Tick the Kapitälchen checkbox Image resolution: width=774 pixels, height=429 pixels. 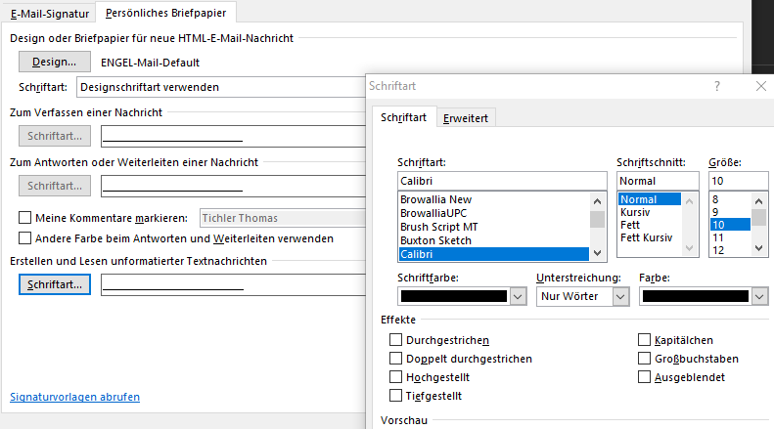[645, 340]
